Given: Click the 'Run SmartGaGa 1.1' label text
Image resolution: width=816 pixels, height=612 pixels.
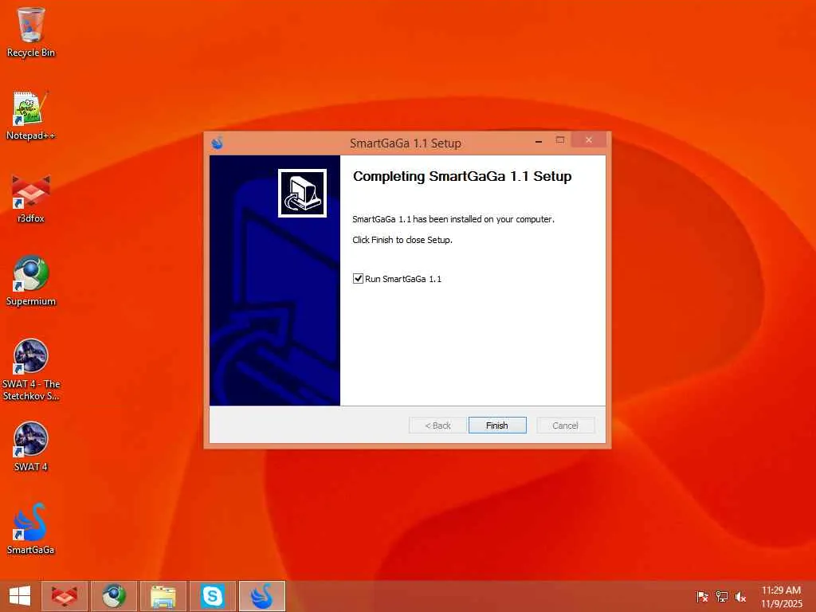Looking at the screenshot, I should [x=403, y=279].
